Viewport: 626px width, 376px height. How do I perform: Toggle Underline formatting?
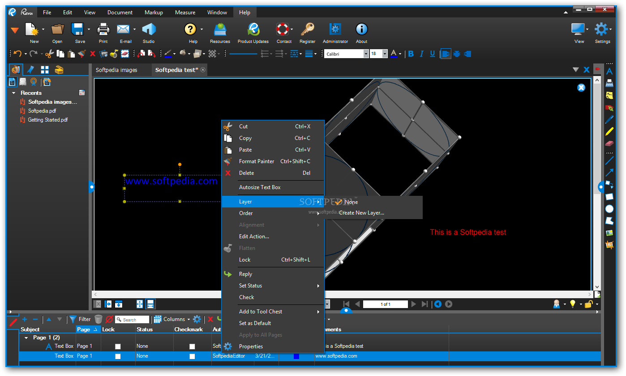point(432,54)
